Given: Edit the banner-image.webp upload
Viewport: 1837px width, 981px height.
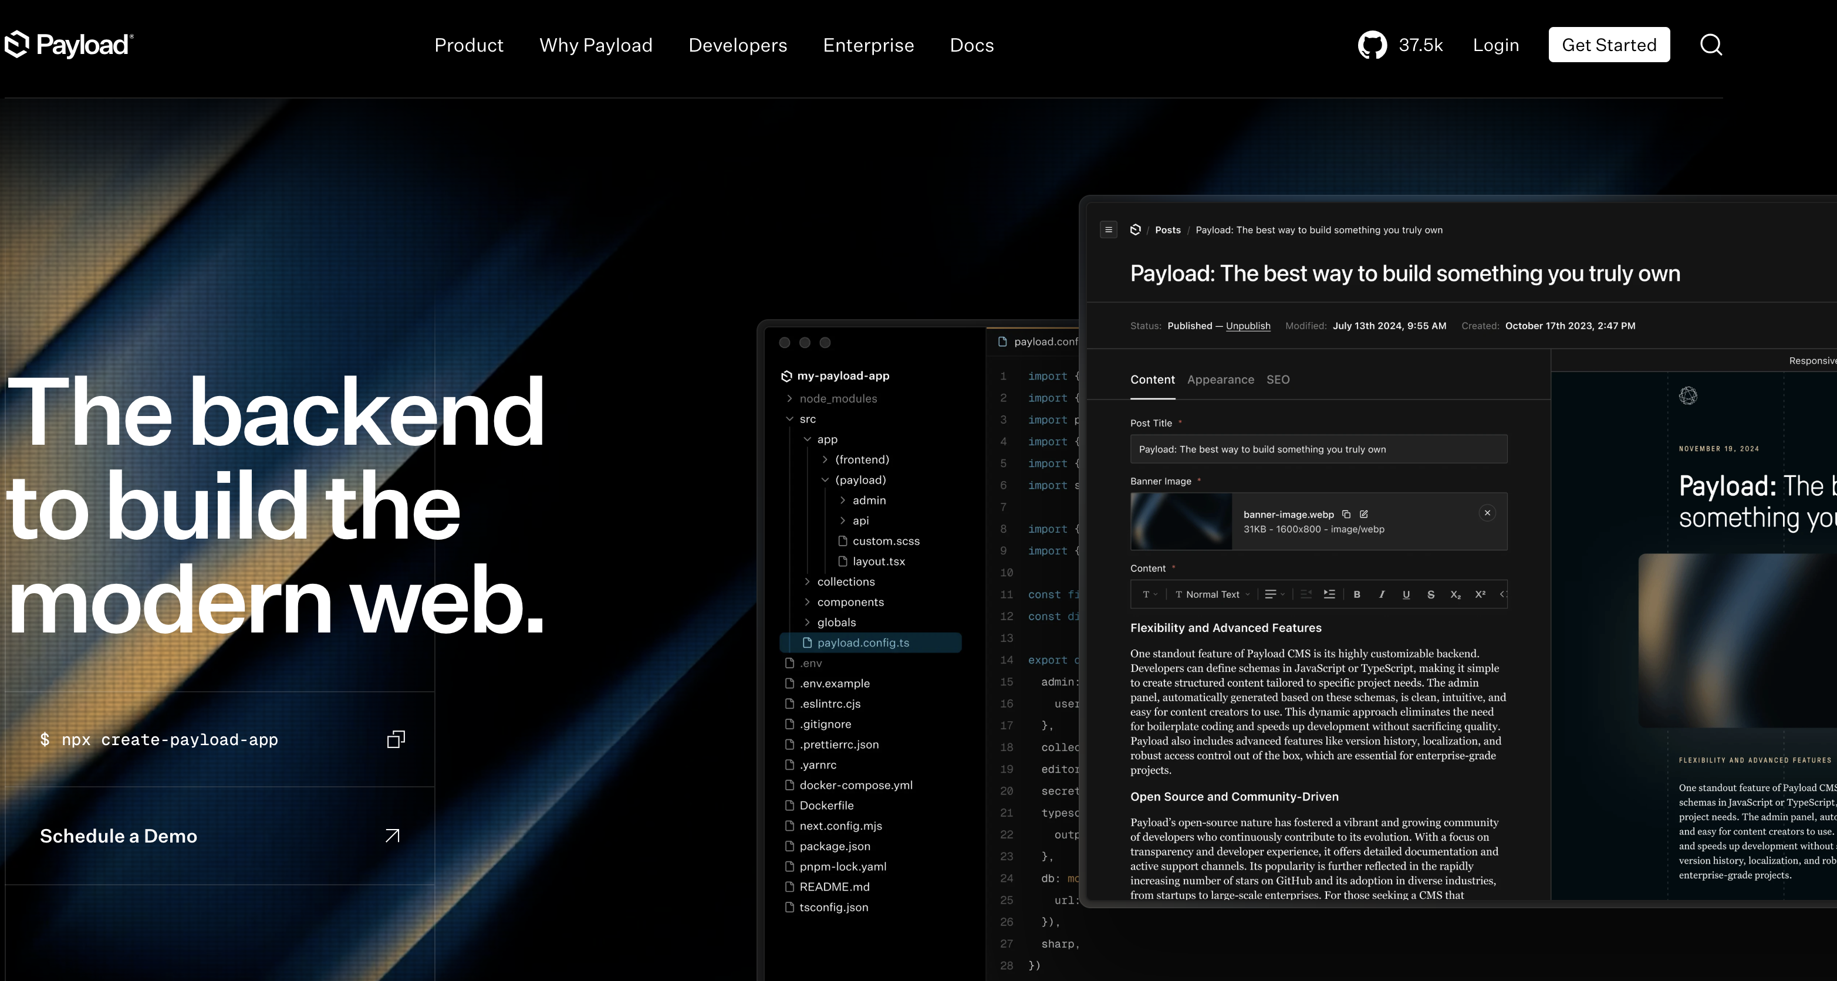Looking at the screenshot, I should coord(1363,514).
